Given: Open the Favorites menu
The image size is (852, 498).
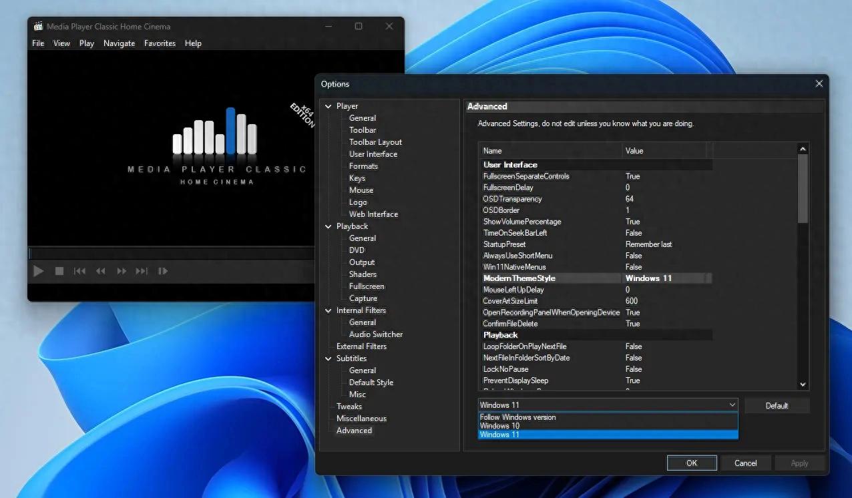Looking at the screenshot, I should click(x=160, y=43).
